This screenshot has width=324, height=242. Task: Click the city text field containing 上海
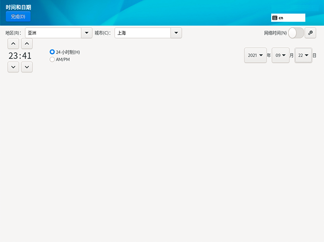[x=142, y=33]
